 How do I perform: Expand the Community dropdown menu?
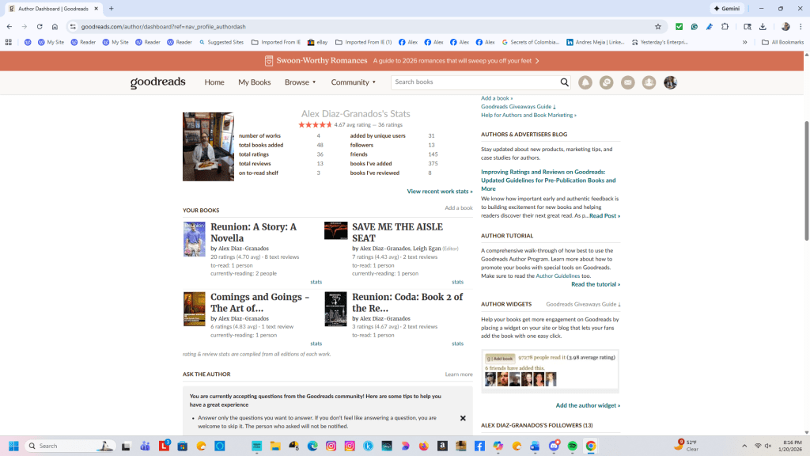coord(353,82)
